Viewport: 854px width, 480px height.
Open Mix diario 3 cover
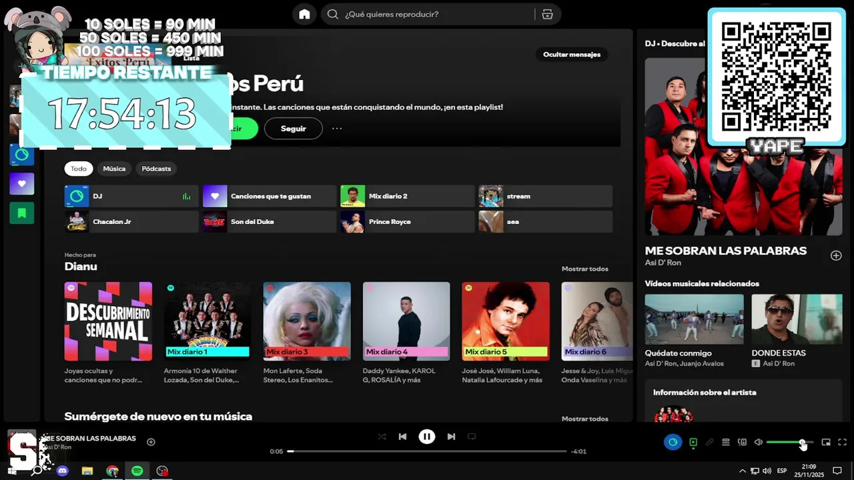(307, 321)
